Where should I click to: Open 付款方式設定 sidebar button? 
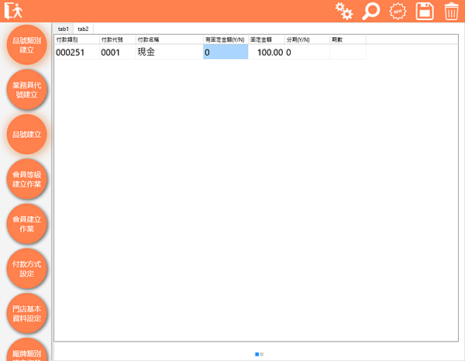(26, 269)
